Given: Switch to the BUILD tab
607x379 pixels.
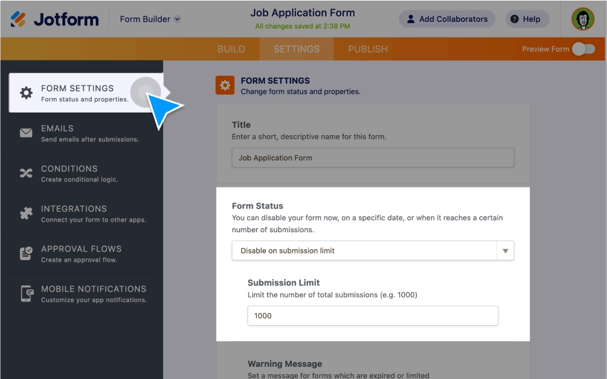Looking at the screenshot, I should tap(232, 49).
